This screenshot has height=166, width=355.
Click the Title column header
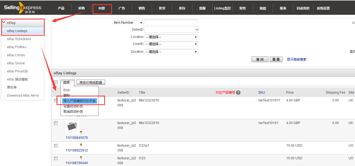[142, 93]
